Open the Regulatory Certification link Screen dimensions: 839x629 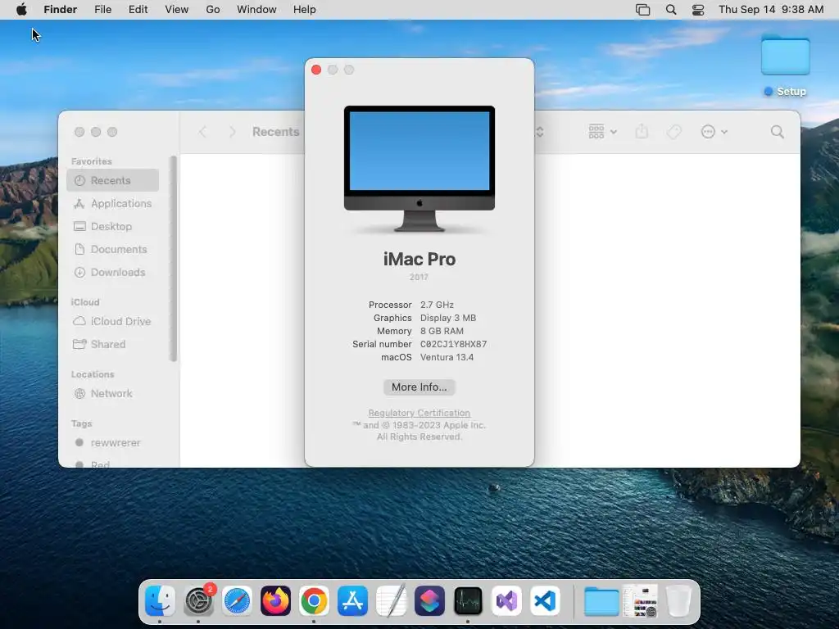pyautogui.click(x=419, y=413)
